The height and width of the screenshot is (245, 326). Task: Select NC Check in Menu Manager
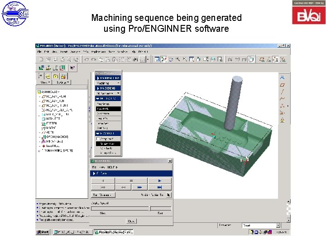[x=106, y=148]
